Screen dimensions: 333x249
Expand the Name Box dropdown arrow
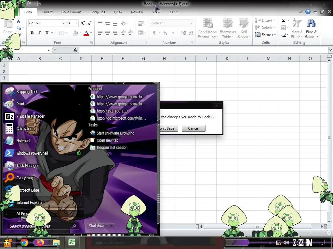pos(48,50)
